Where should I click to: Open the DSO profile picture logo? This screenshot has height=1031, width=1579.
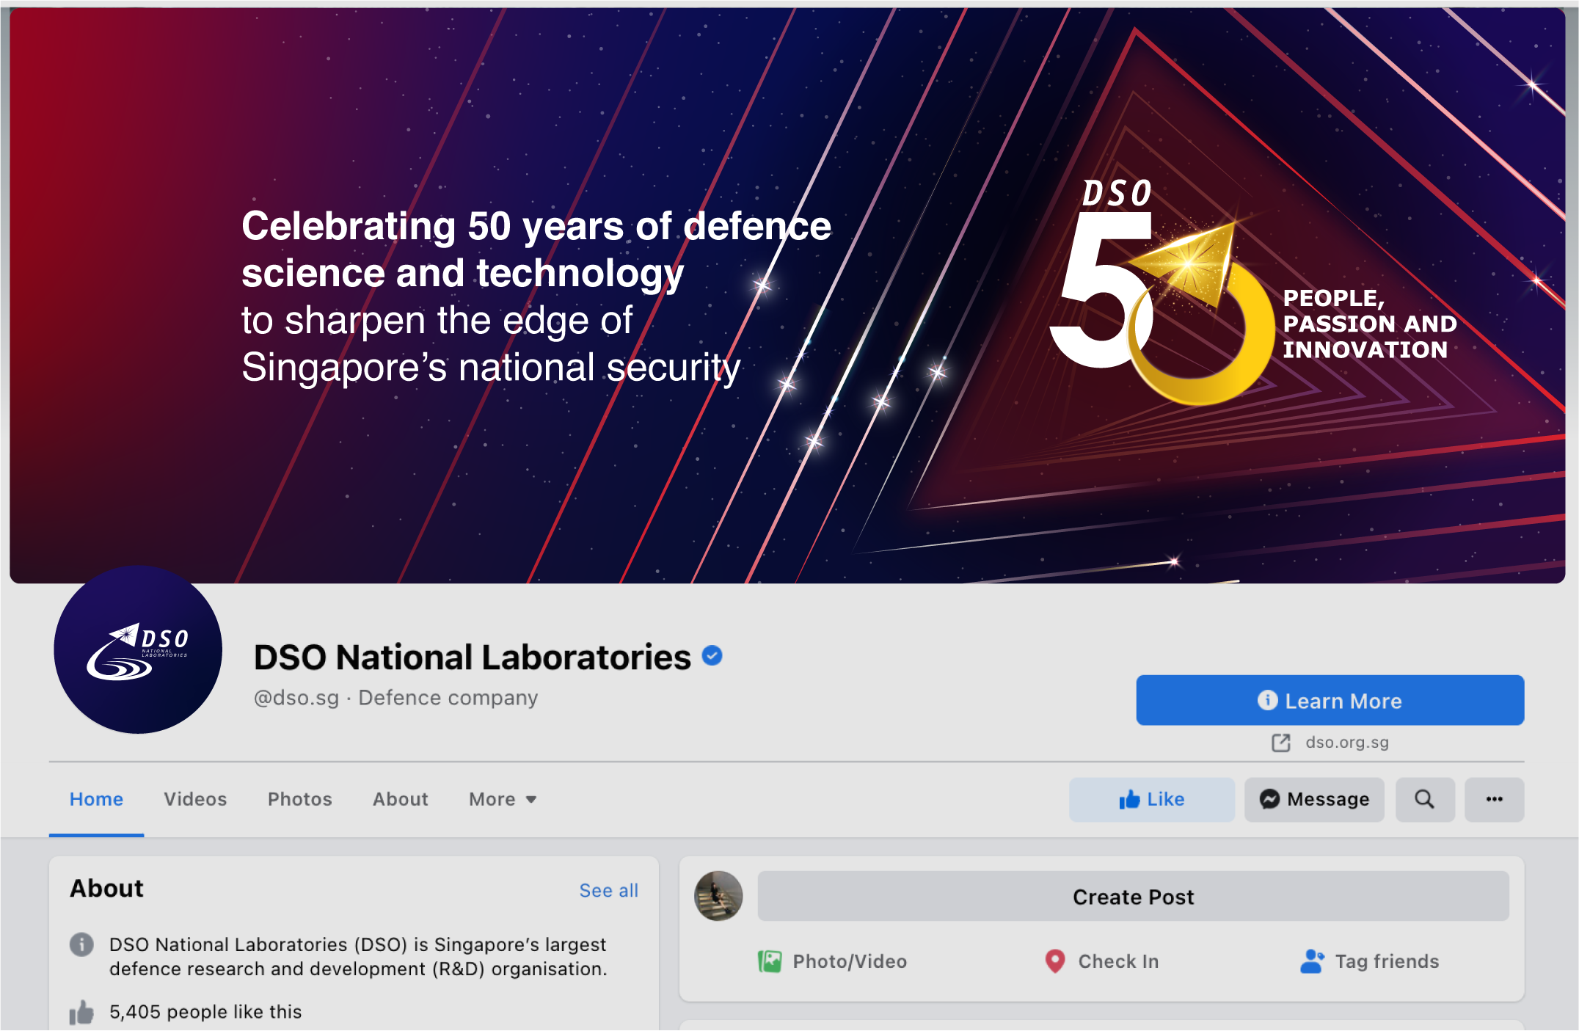[x=138, y=649]
